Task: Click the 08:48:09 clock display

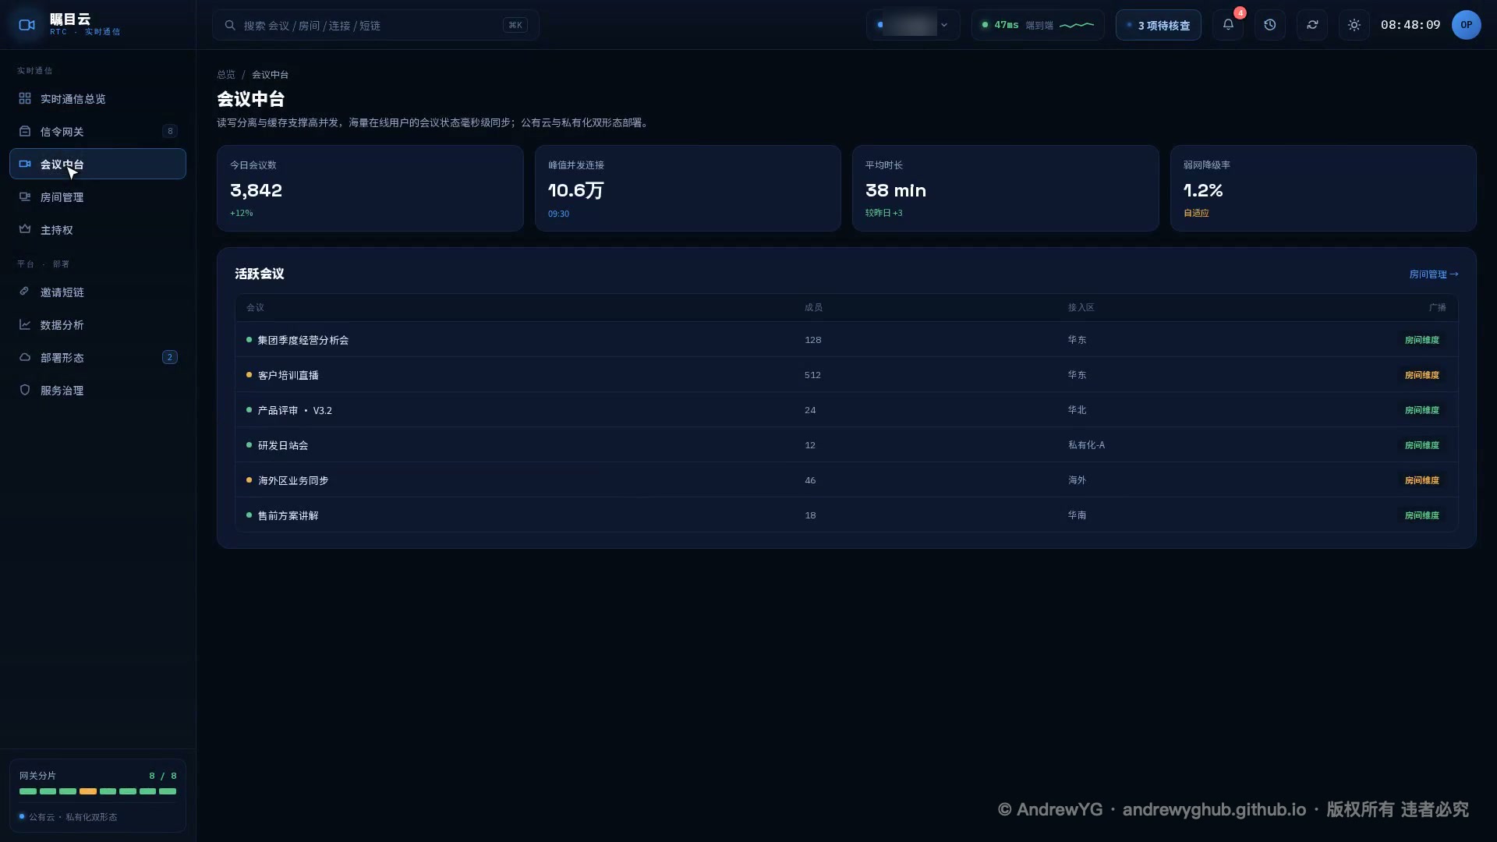Action: pyautogui.click(x=1410, y=25)
